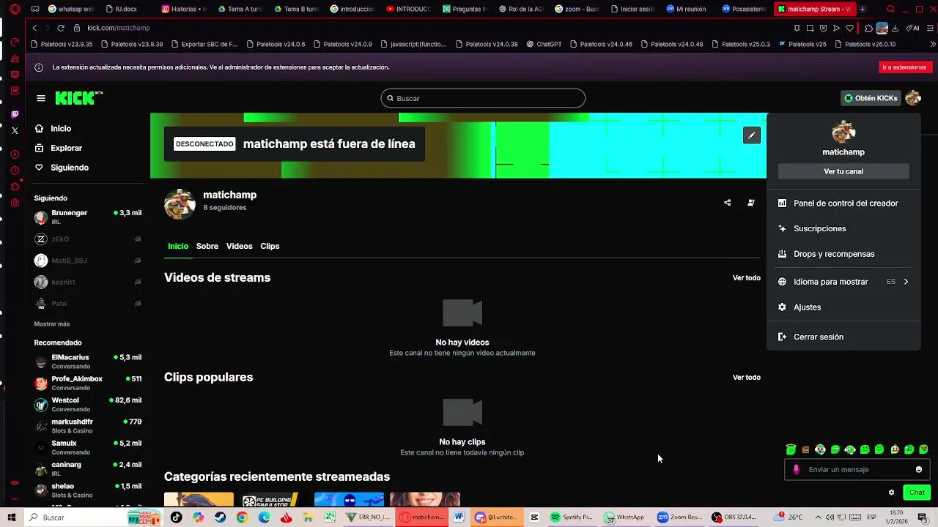
Task: Open the chat settings gear icon
Action: pos(891,493)
